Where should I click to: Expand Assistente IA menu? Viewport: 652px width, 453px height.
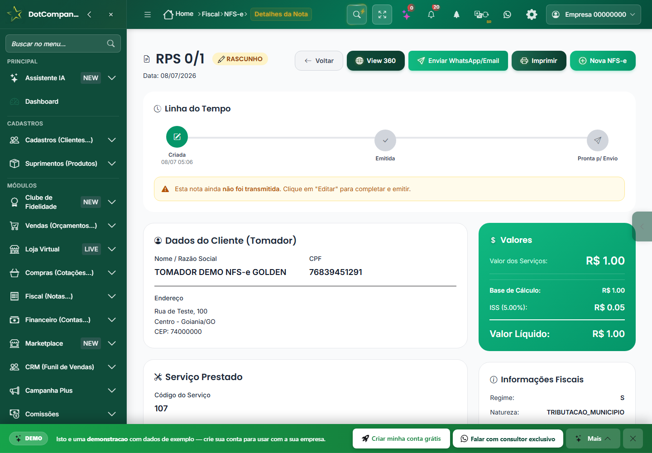63,78
